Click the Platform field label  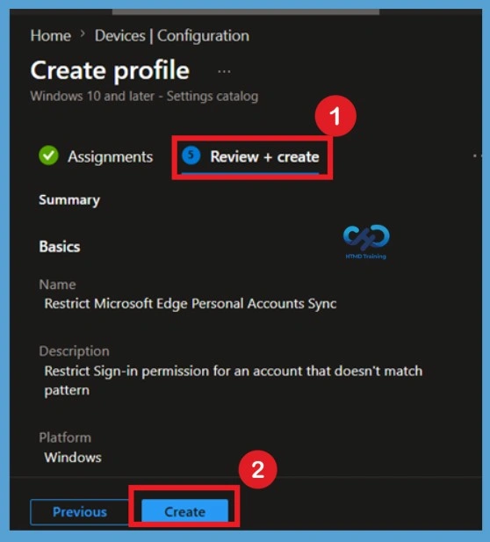pos(65,437)
